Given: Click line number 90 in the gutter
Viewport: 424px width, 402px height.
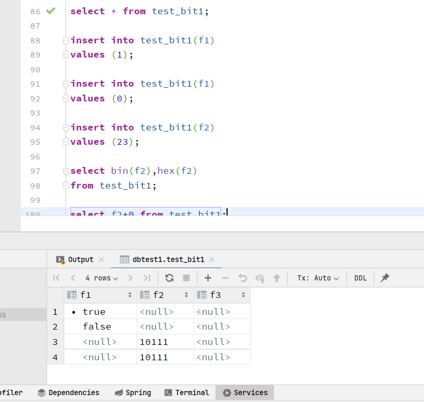Looking at the screenshot, I should pos(35,70).
